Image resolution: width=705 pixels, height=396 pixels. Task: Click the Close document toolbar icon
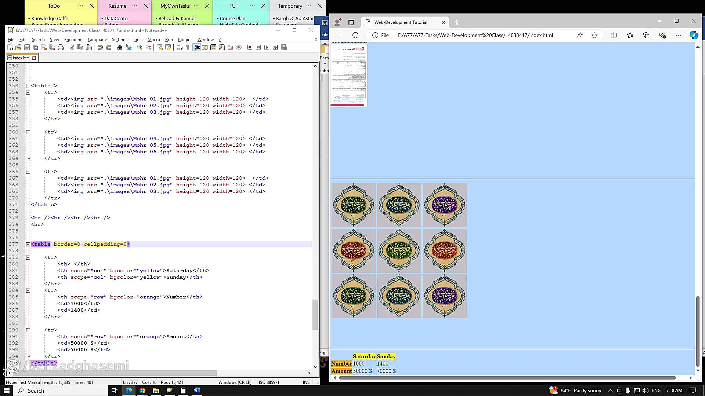tap(44, 47)
